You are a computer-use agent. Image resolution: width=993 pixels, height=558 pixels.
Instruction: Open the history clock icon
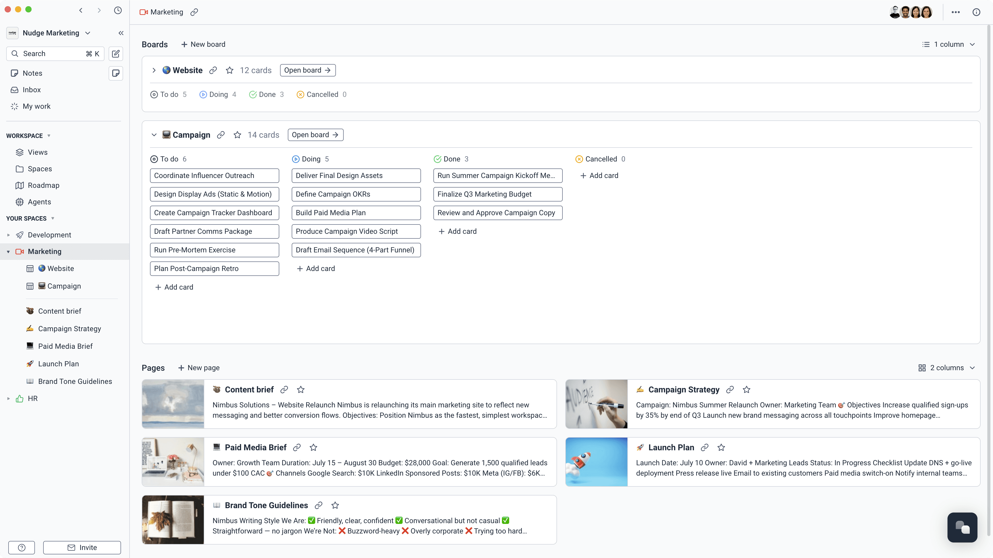(x=118, y=10)
